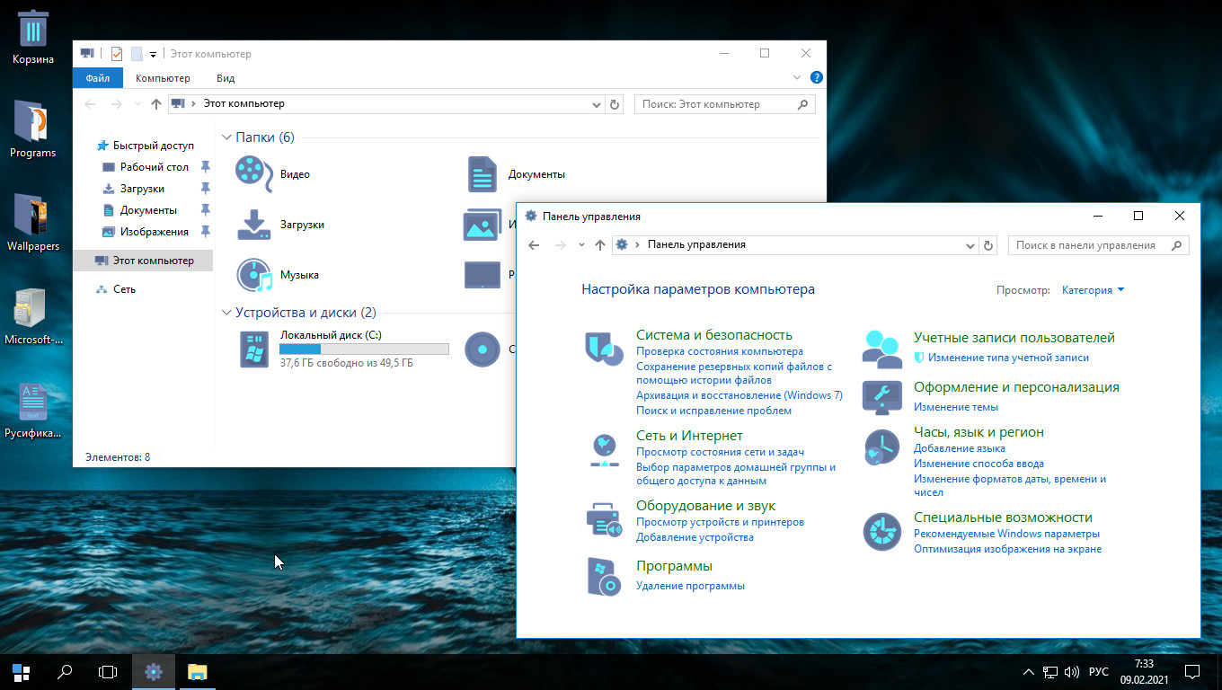Viewport: 1222px width, 690px height.
Task: Open the System and Security category icon
Action: (x=604, y=348)
